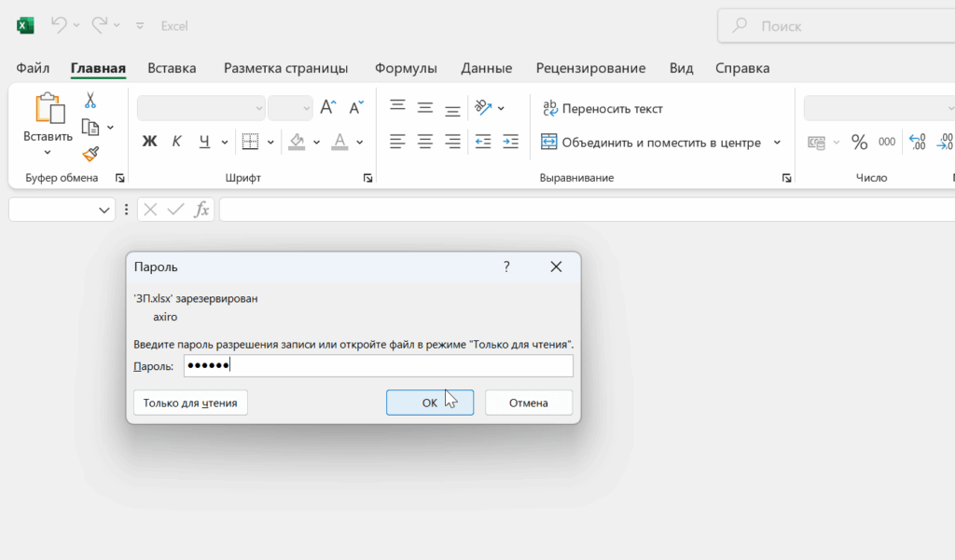Screen dimensions: 955x560
Task: Click the Undo arrow icon
Action: point(59,25)
